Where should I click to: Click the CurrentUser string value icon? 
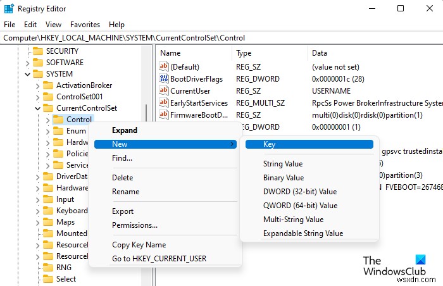pyautogui.click(x=164, y=91)
